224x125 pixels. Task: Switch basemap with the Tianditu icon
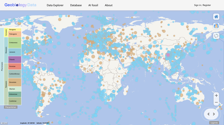point(216,26)
